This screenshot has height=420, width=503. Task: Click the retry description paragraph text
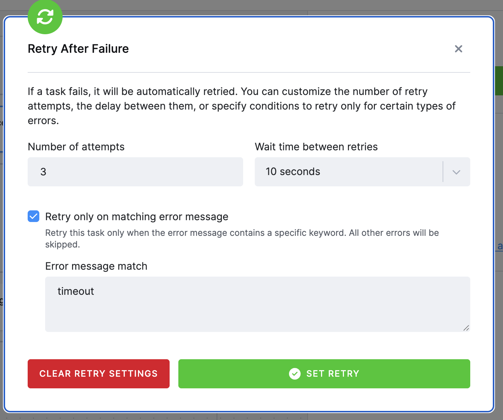pos(242,106)
